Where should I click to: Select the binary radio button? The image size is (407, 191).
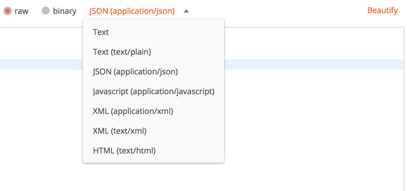click(46, 11)
